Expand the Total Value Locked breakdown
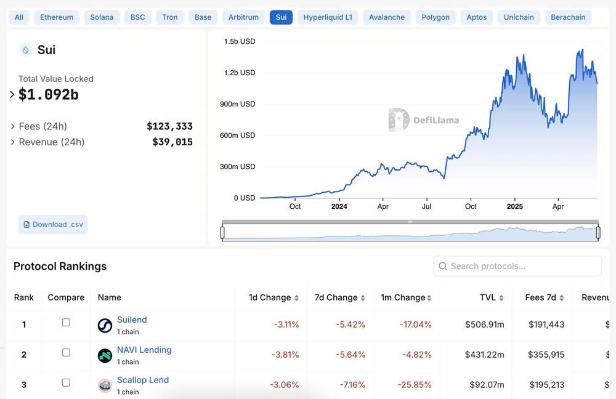Image resolution: width=616 pixels, height=399 pixels. pyautogui.click(x=12, y=95)
